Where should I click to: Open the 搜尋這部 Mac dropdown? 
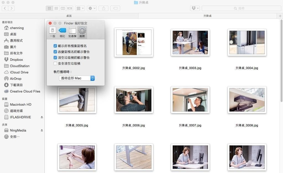pyautogui.click(x=77, y=78)
